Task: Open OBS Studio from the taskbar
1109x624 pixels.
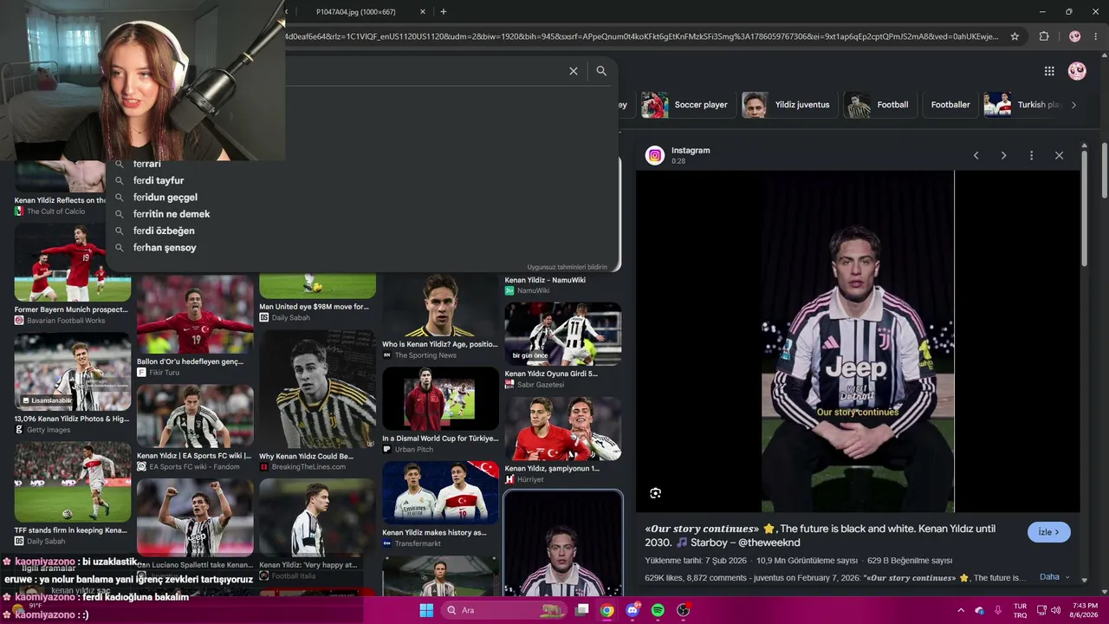Action: point(683,610)
